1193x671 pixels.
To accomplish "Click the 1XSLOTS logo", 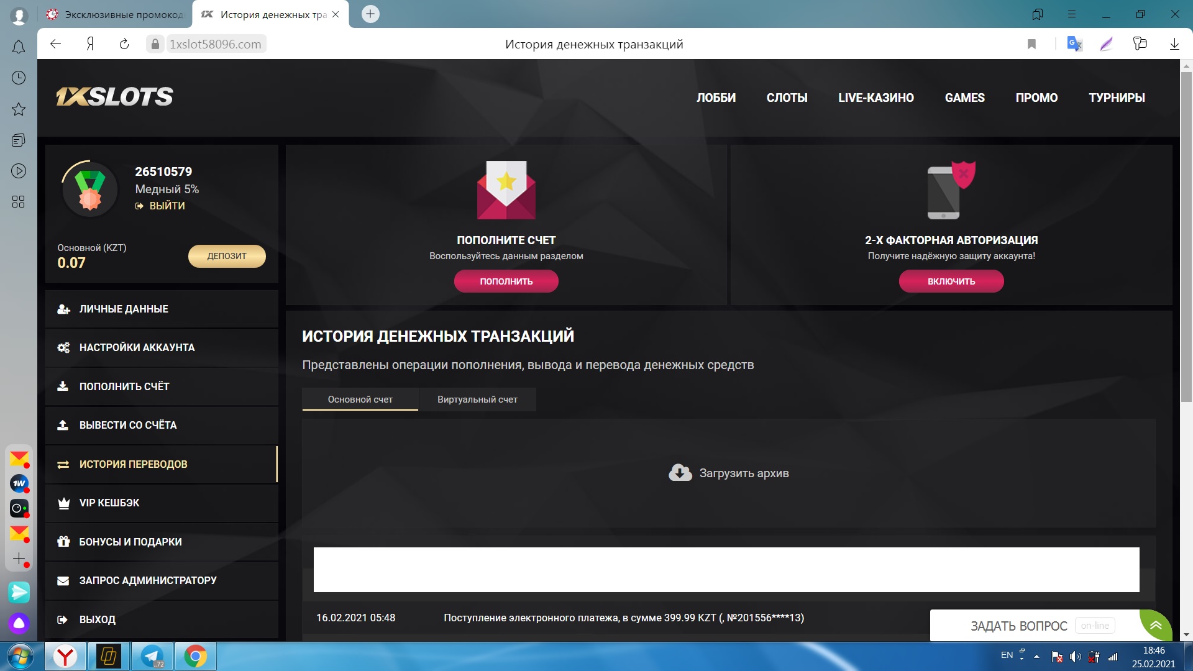I will pos(115,97).
